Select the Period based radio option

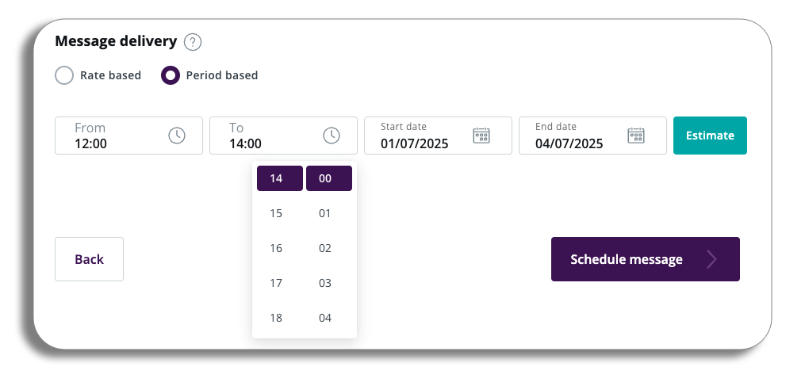[x=170, y=75]
